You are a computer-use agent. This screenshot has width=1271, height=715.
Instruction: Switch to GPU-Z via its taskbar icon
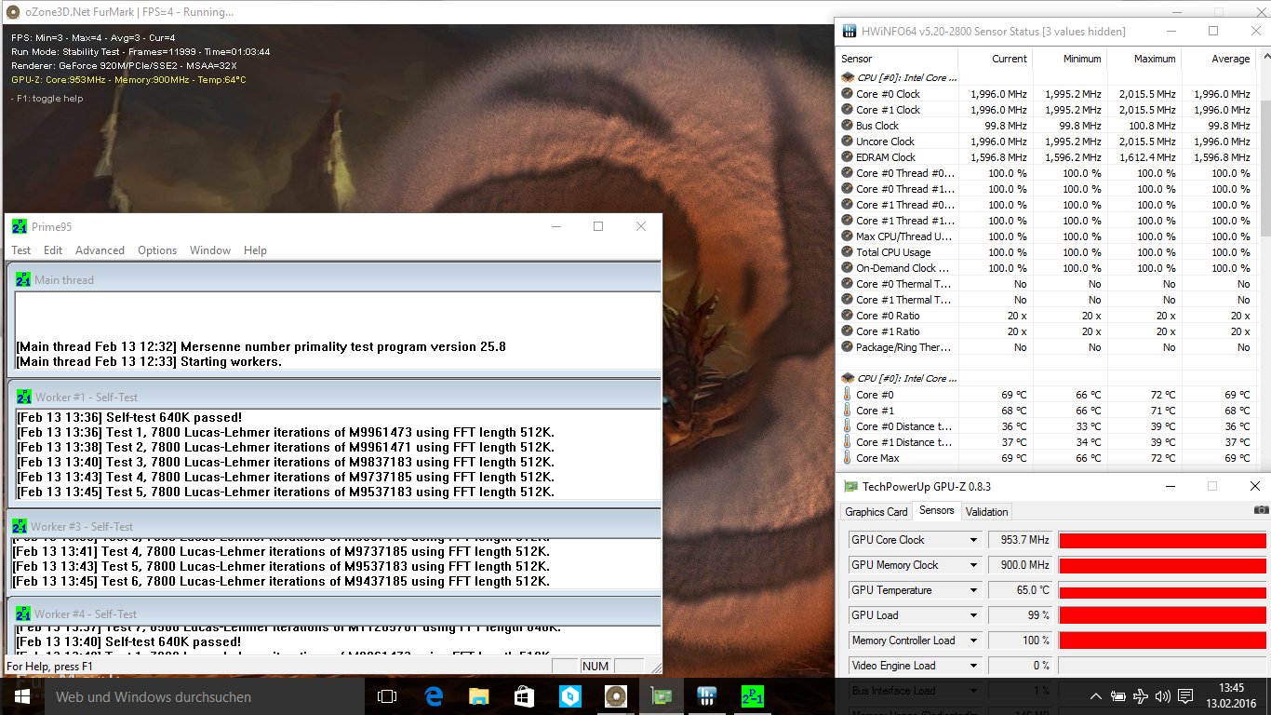pyautogui.click(x=661, y=696)
